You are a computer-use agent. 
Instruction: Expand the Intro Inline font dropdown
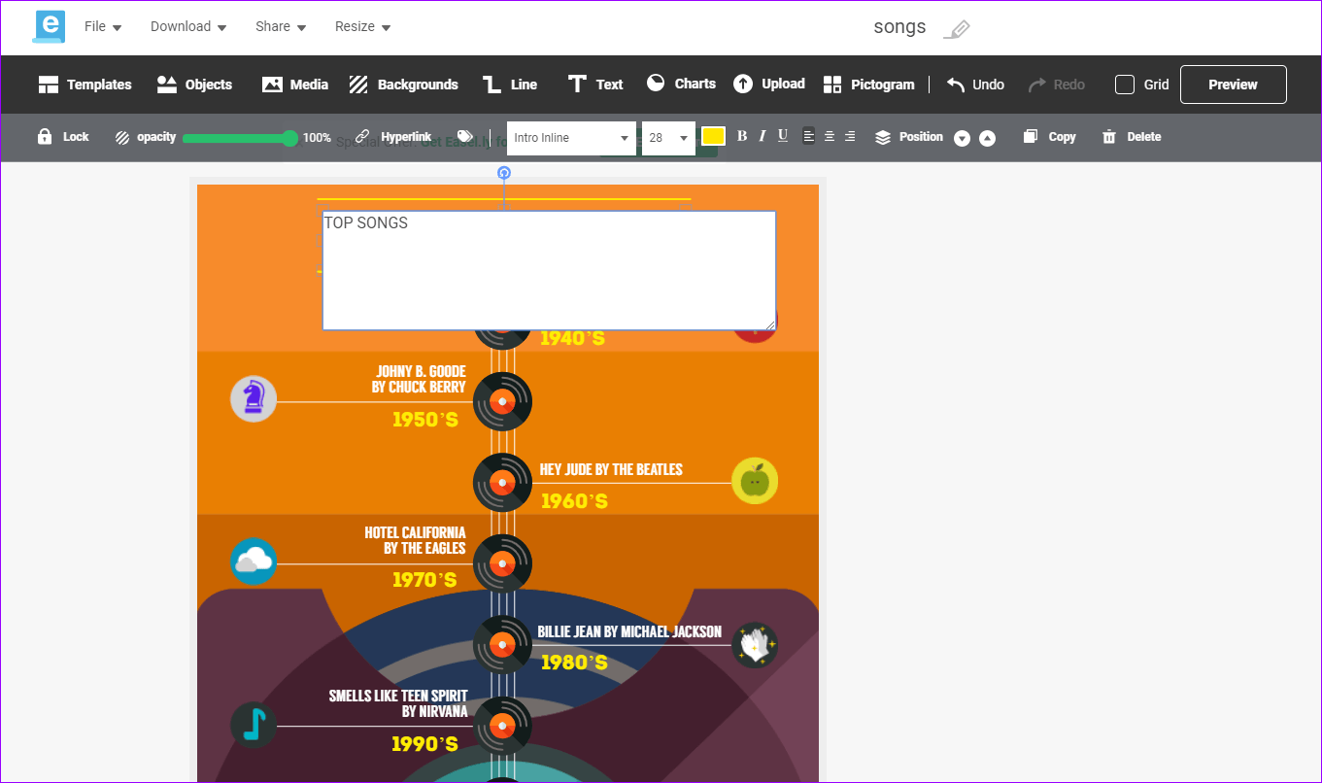571,138
